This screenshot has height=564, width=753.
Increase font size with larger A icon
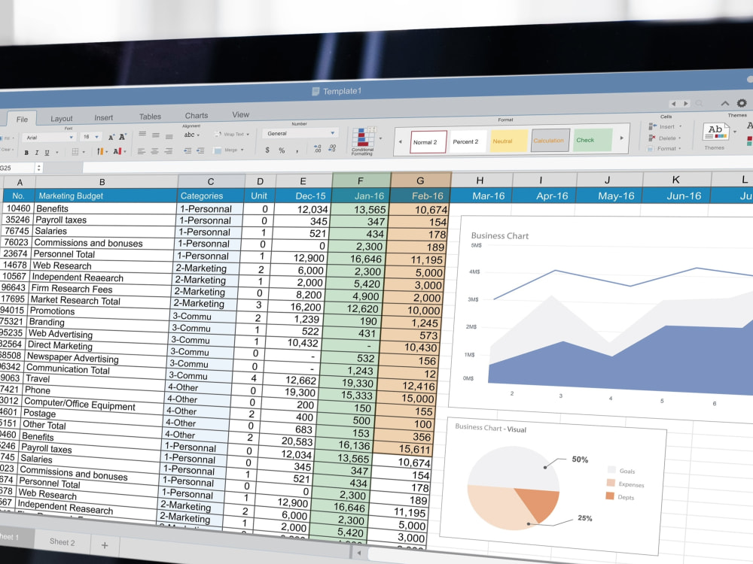[x=123, y=137]
